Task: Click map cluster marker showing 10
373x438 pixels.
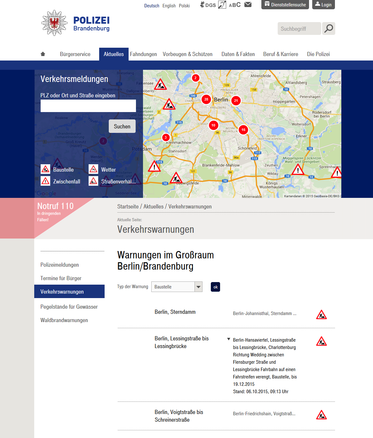Action: tap(213, 125)
